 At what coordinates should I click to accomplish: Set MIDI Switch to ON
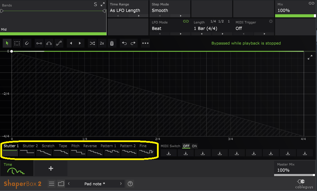tap(194, 146)
